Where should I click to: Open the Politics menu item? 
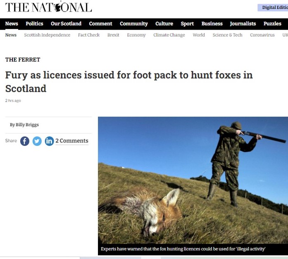[34, 24]
